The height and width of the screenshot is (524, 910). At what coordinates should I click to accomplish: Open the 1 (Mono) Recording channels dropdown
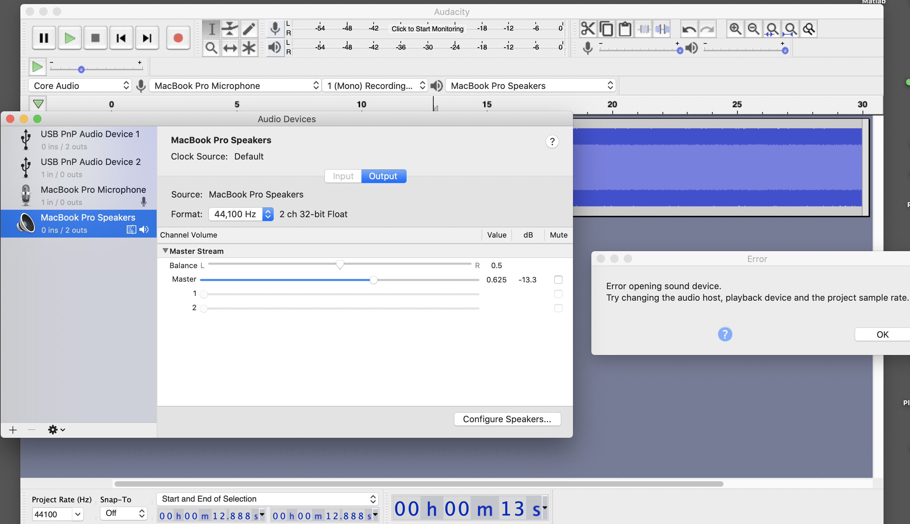pyautogui.click(x=375, y=86)
